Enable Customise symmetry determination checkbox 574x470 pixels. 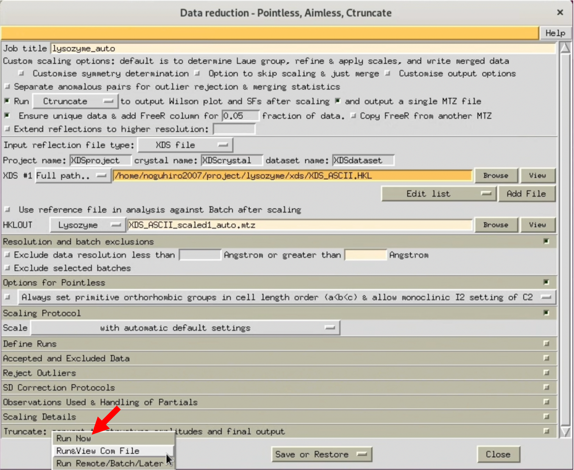pyautogui.click(x=21, y=74)
